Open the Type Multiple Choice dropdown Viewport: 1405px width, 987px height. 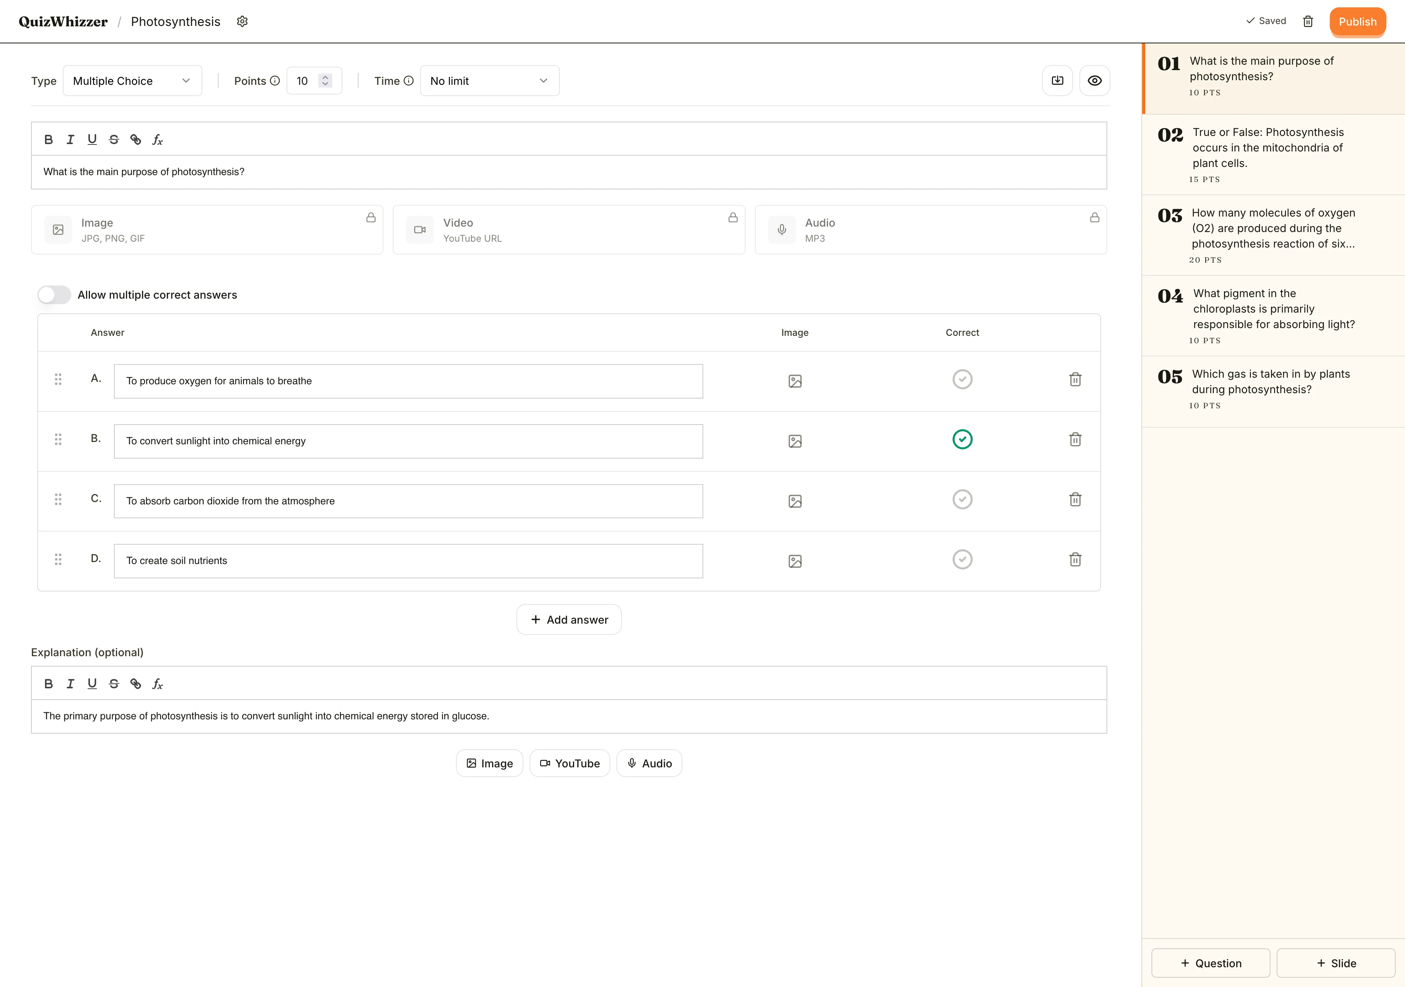[132, 81]
